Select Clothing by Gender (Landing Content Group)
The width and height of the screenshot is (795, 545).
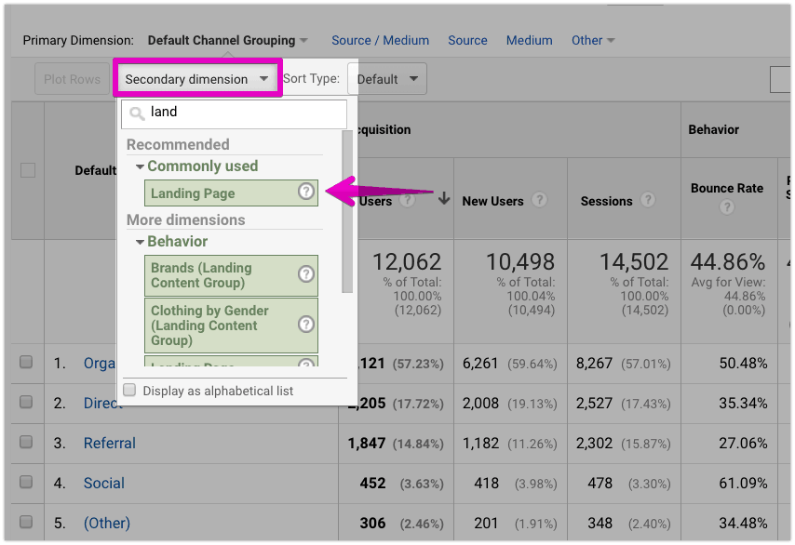(x=231, y=326)
